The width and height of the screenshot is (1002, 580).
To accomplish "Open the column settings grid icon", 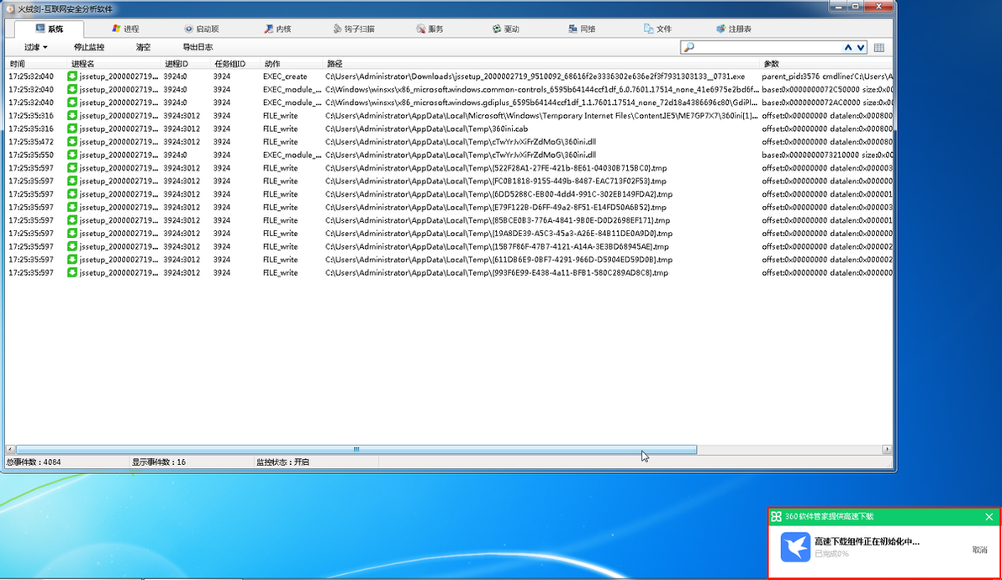I will 879,47.
